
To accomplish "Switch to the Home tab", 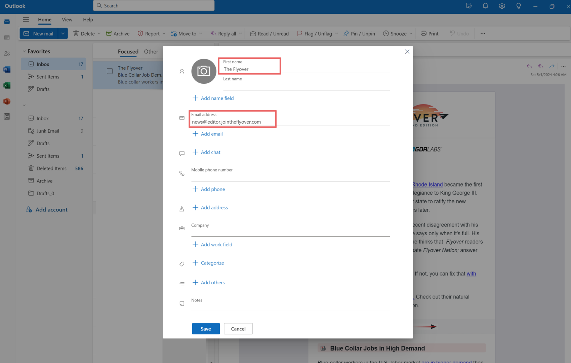I will coord(45,19).
